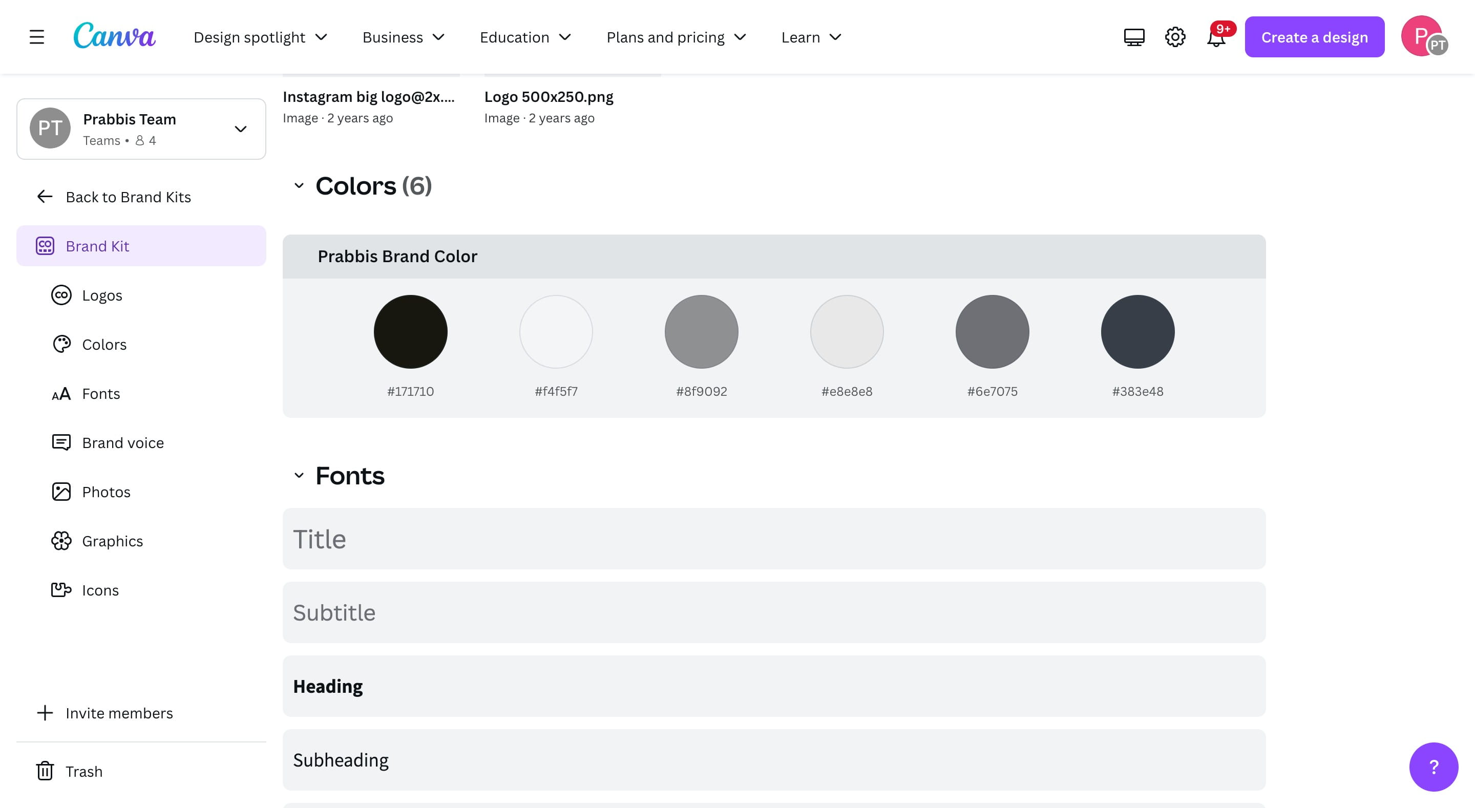The height and width of the screenshot is (808, 1475).
Task: Select Brand Kit in the sidebar
Action: pyautogui.click(x=141, y=246)
